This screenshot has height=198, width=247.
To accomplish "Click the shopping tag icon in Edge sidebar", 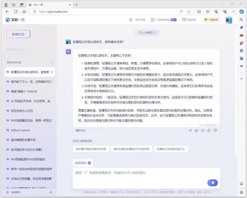I will (241, 27).
